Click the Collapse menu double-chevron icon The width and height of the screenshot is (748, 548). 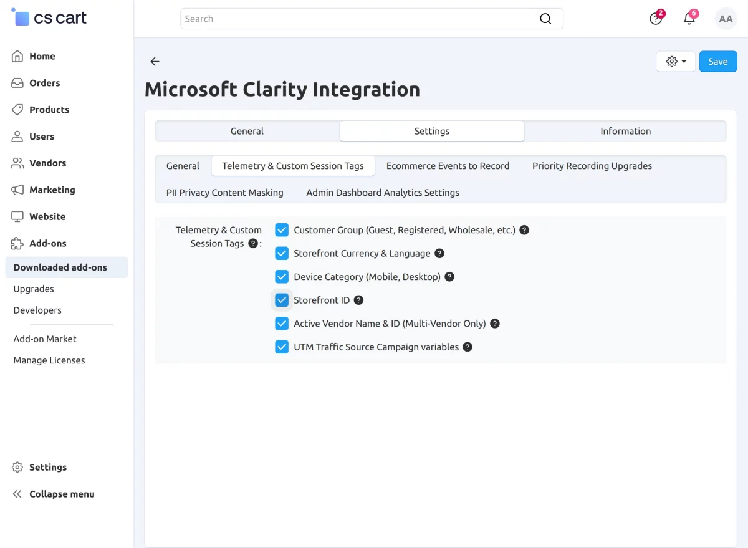(17, 494)
